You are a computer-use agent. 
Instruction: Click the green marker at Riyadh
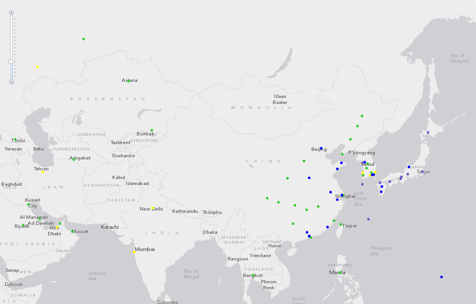pyautogui.click(x=23, y=225)
